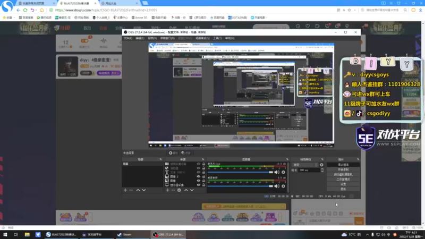Click the browser download icon at top right
Viewport: 425px width, 239px height.
pyautogui.click(x=420, y=10)
